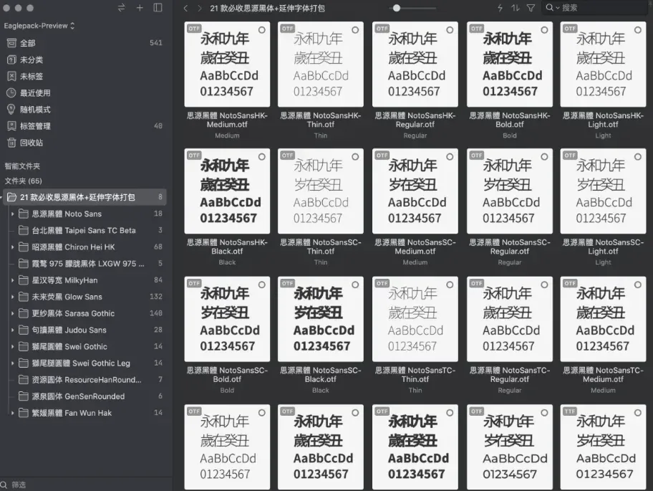Image resolution: width=653 pixels, height=491 pixels.
Task: Open 未标签 in the sidebar
Action: click(x=84, y=76)
